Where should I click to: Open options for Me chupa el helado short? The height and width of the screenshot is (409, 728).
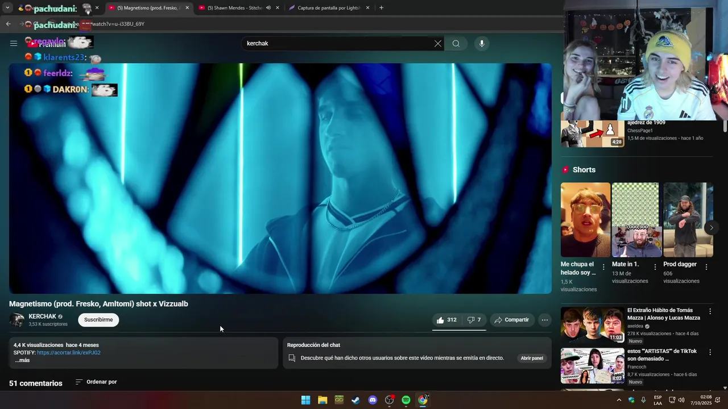click(603, 267)
